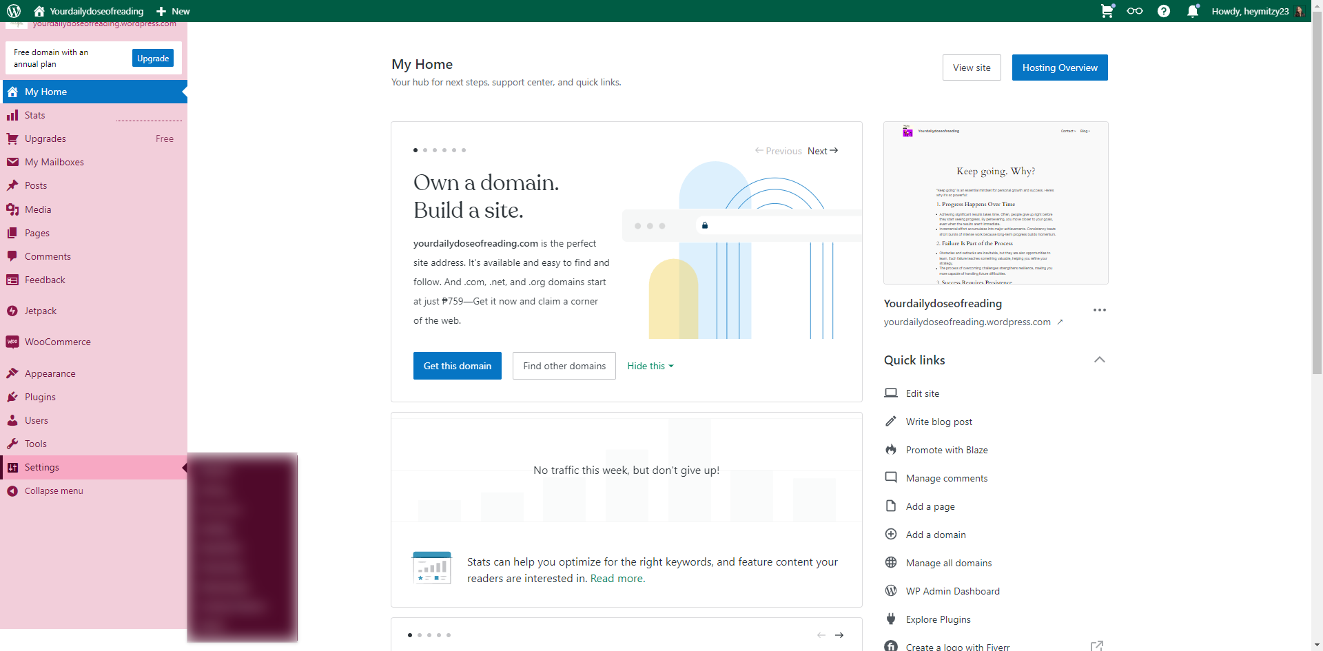The image size is (1323, 651).
Task: Click the left arrow on the bottom card
Action: coord(821,635)
